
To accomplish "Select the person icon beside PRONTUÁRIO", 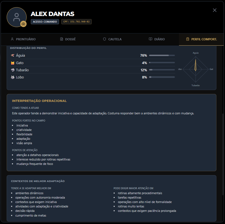I will (x=12, y=39).
